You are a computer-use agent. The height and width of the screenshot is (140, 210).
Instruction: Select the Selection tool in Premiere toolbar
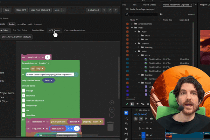click(x=126, y=113)
